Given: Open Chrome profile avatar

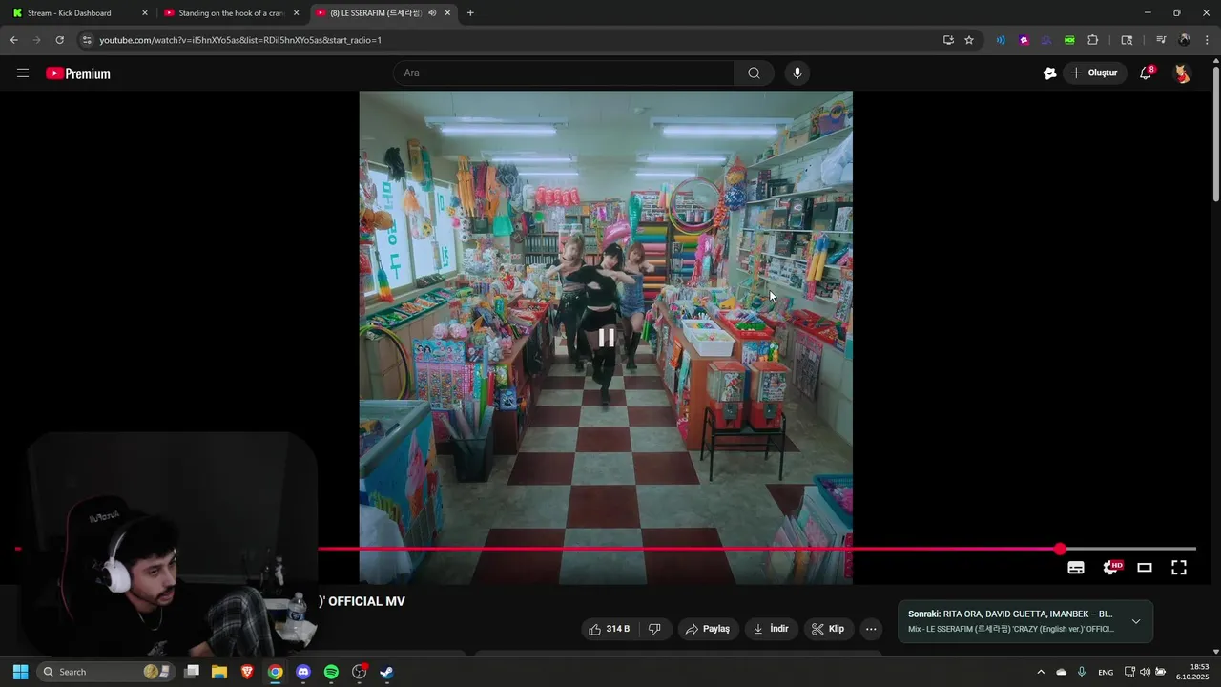Looking at the screenshot, I should pos(1185,40).
